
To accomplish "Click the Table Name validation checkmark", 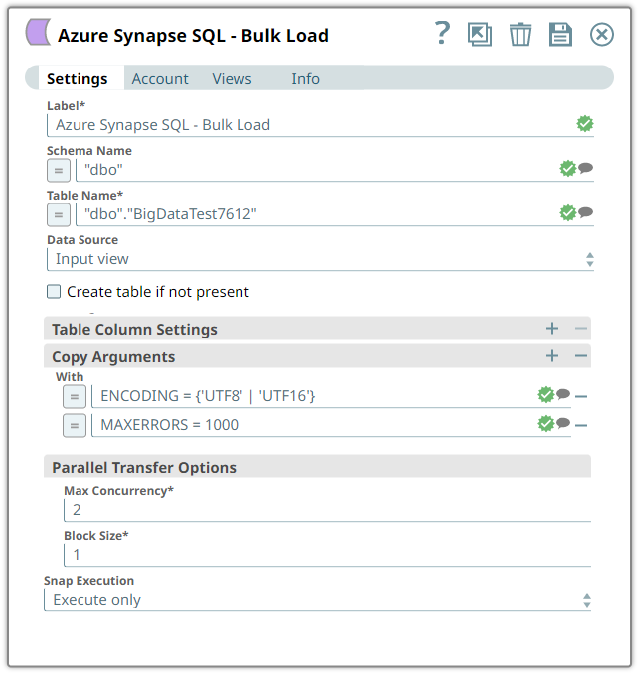I will (567, 212).
